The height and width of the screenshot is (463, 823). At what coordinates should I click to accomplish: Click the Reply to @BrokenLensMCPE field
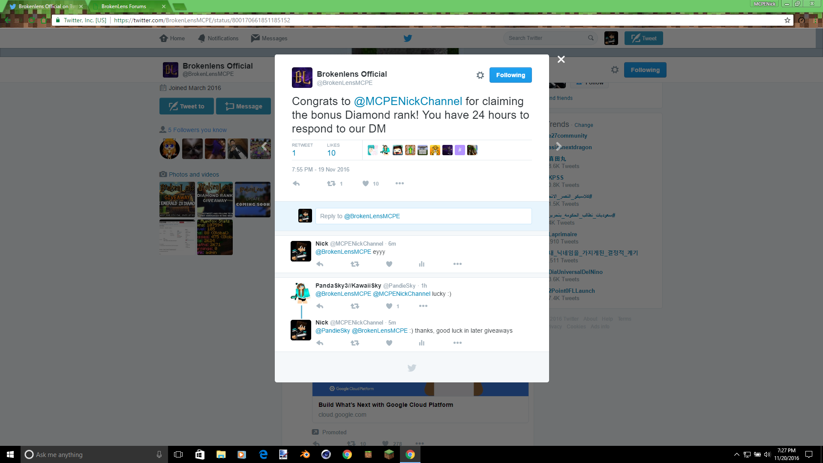click(x=424, y=216)
